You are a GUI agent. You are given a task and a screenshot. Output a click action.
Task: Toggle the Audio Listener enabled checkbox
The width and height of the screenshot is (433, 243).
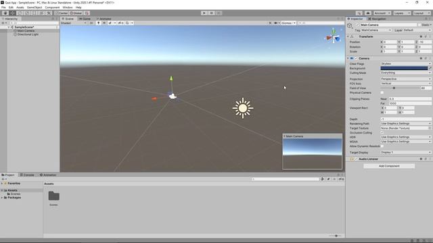click(x=357, y=159)
